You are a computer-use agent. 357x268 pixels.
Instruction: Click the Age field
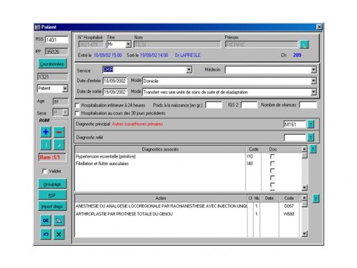(60, 101)
